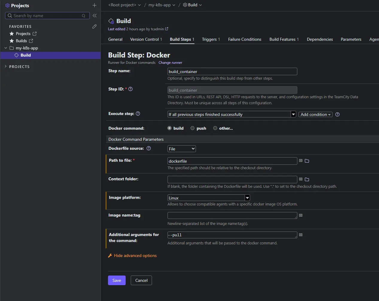Open the Add condition dropdown
The height and width of the screenshot is (301, 379).
click(316, 114)
